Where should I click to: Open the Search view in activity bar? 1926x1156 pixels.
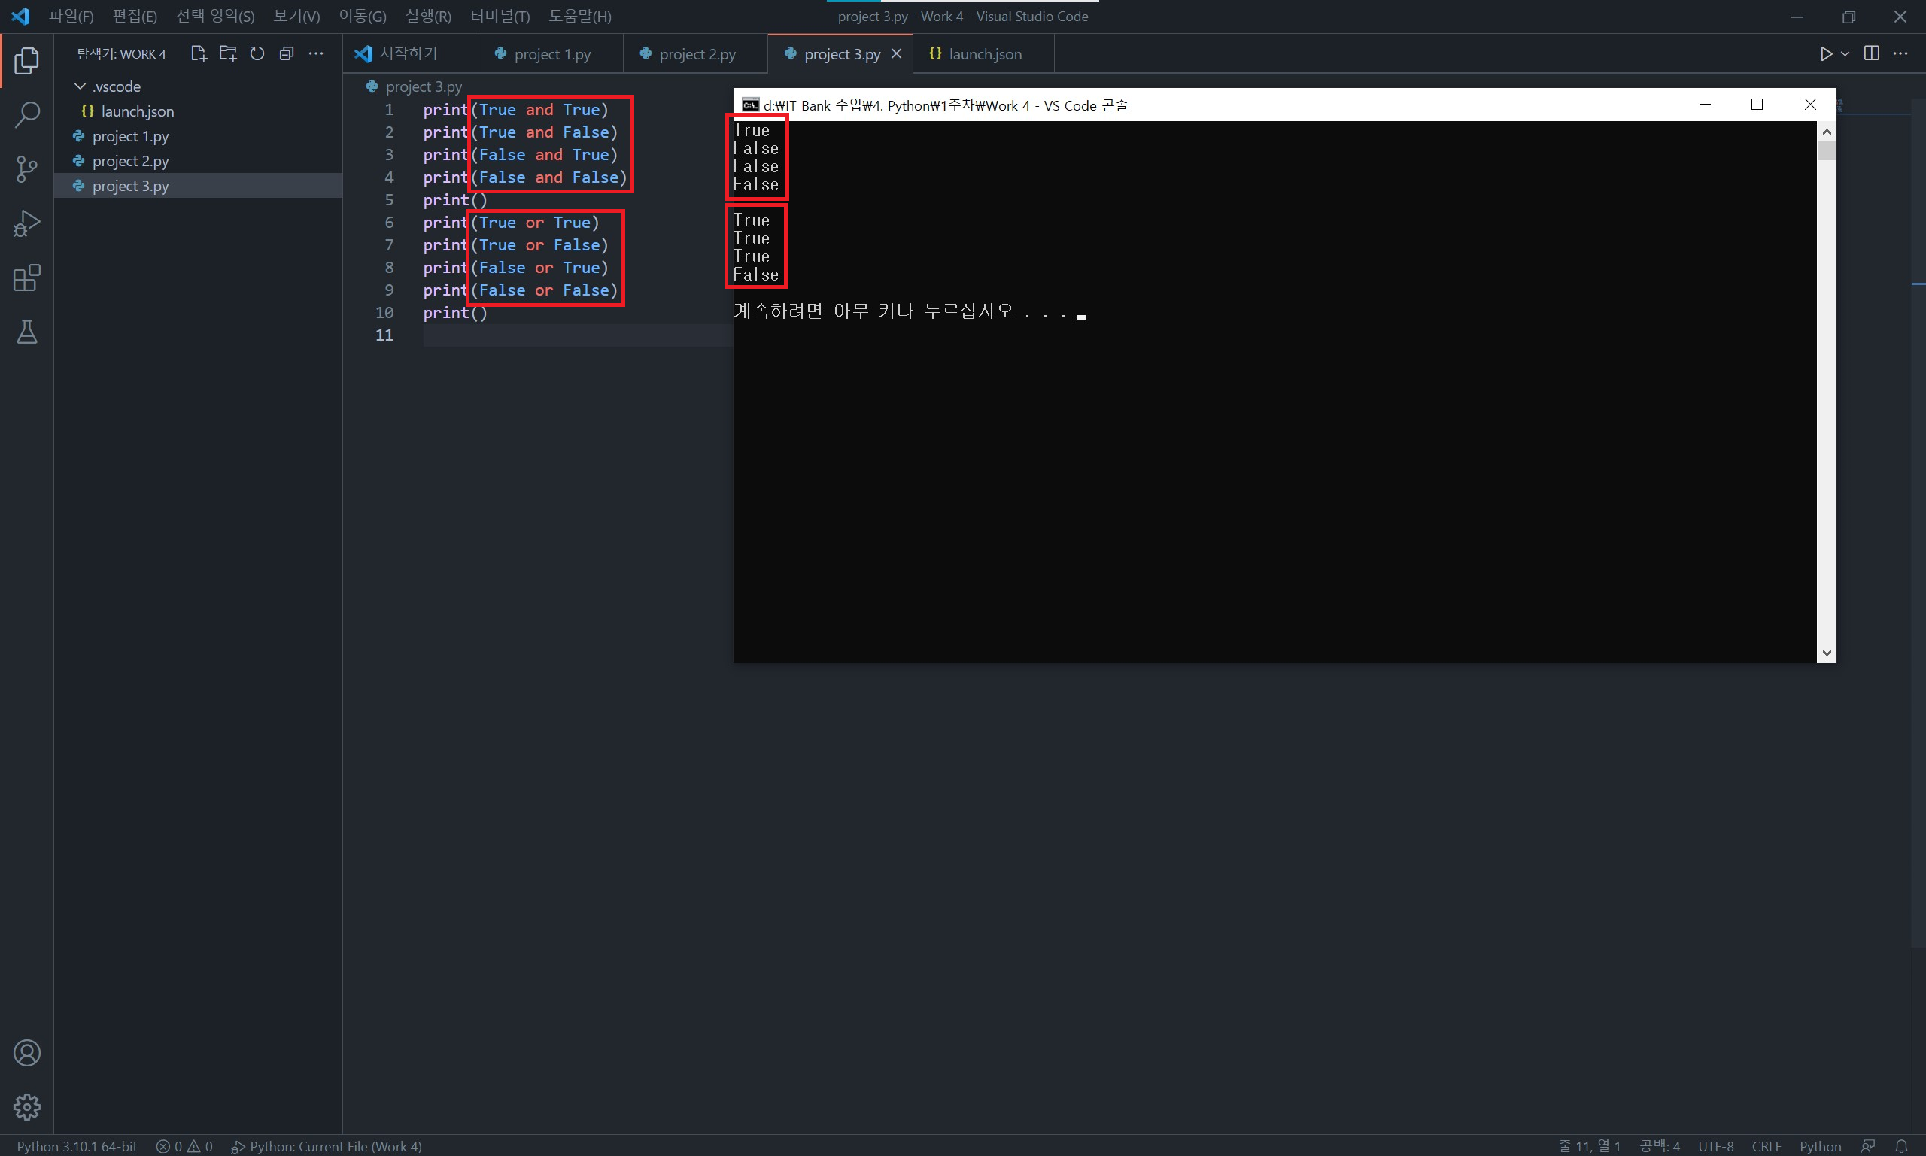point(26,114)
